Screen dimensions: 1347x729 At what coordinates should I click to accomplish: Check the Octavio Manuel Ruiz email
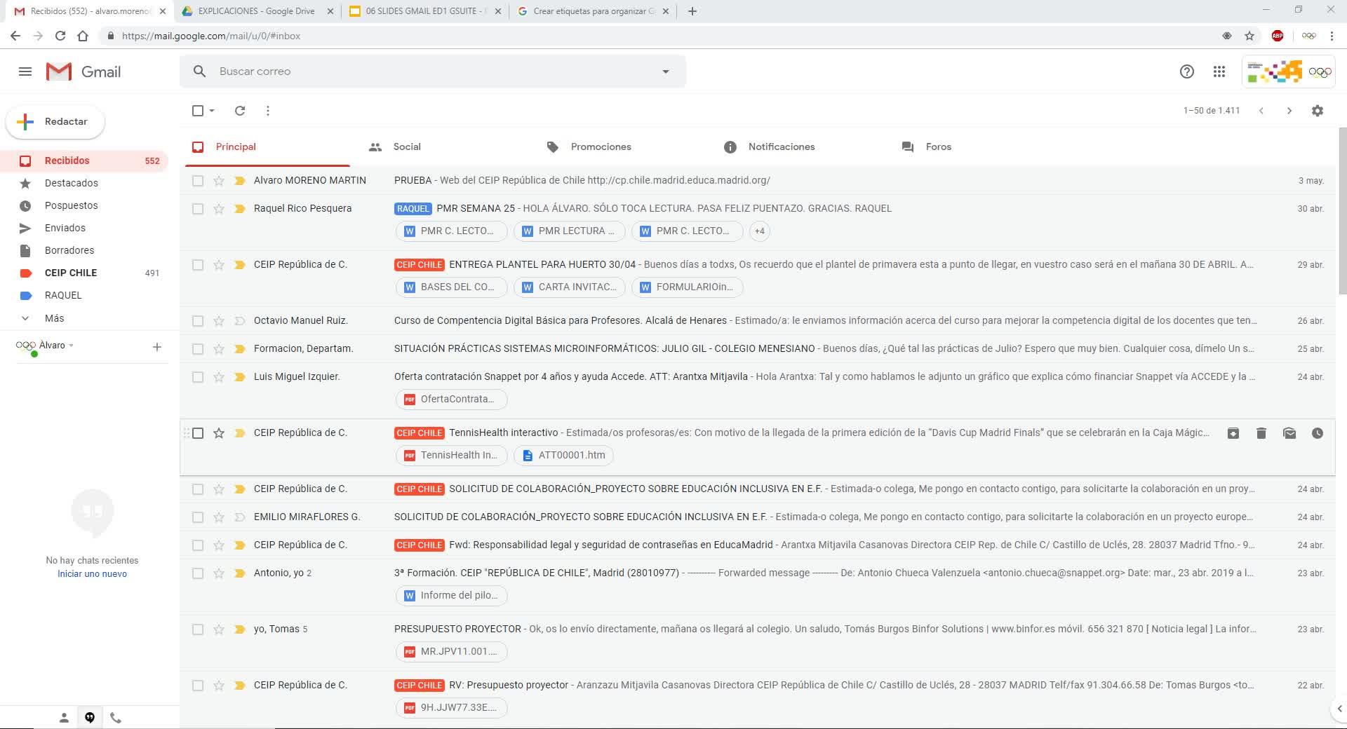pos(198,321)
